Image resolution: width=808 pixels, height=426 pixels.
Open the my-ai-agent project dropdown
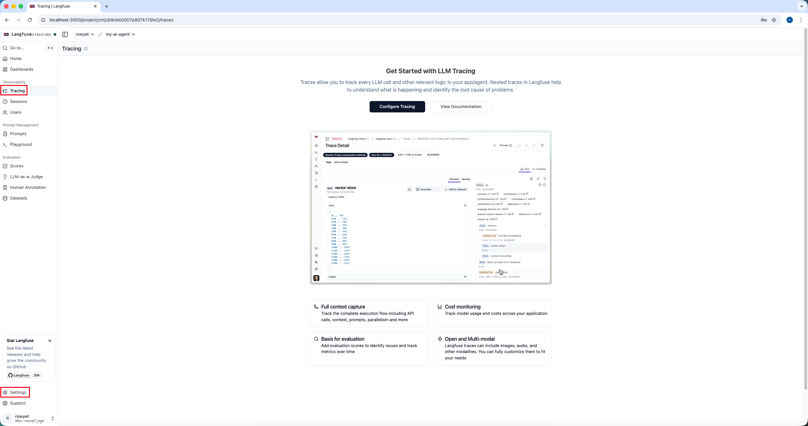coord(120,34)
